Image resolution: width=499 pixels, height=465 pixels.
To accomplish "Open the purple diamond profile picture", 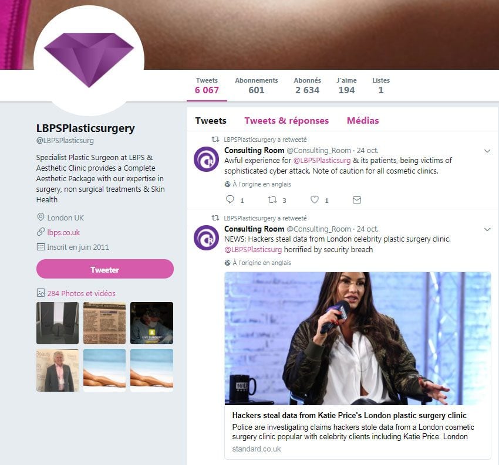I will tap(89, 60).
